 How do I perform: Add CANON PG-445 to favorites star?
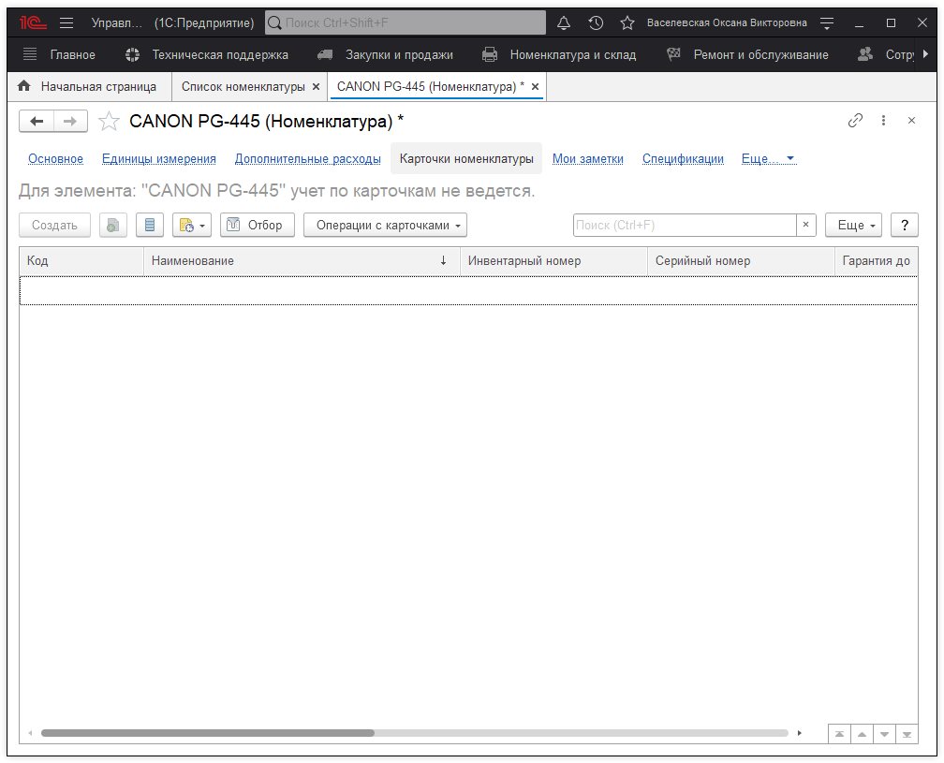coord(110,121)
